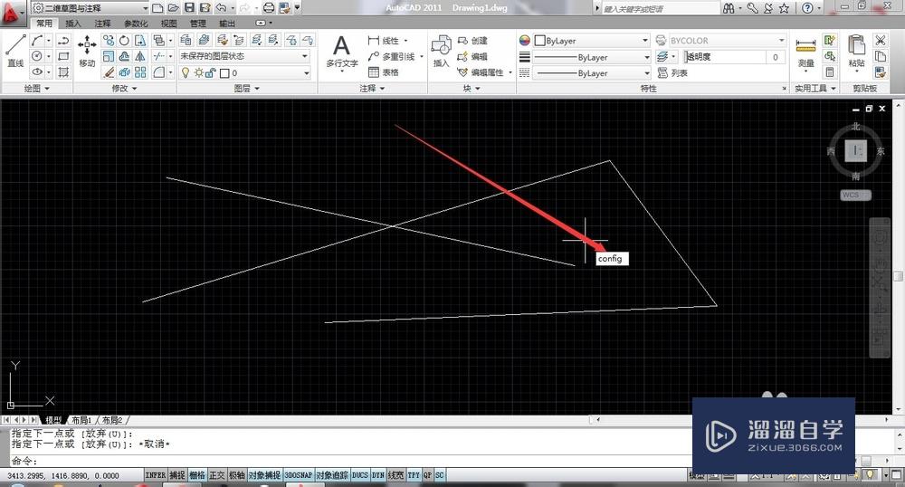Screen dimensions: 905x487
Task: Open the 线性 linear dimension button
Action: (384, 41)
